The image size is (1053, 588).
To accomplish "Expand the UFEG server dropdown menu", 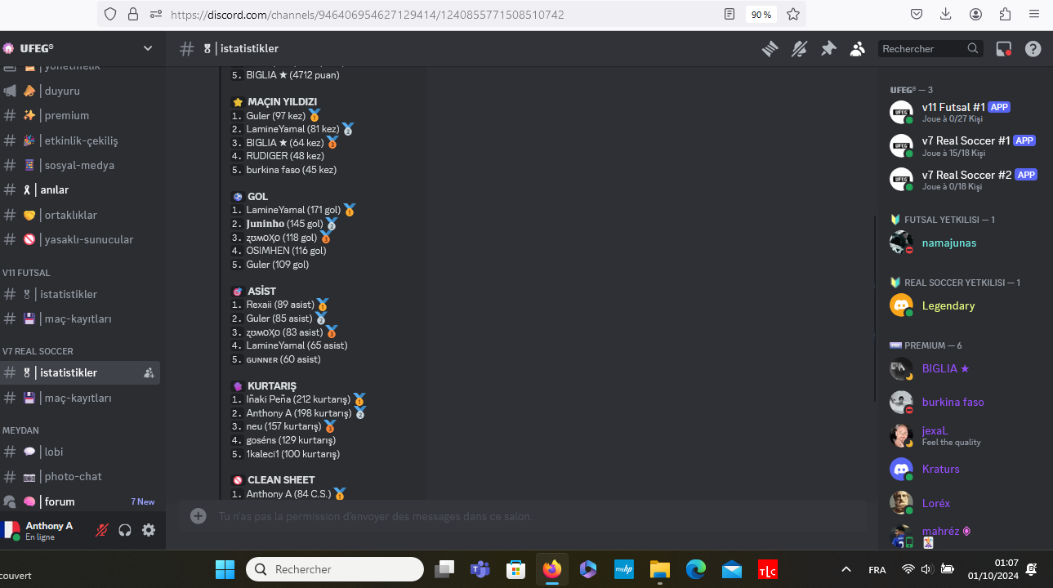I will point(148,48).
